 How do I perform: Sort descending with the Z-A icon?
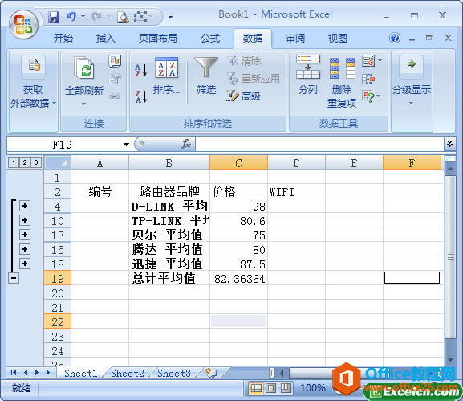(141, 96)
